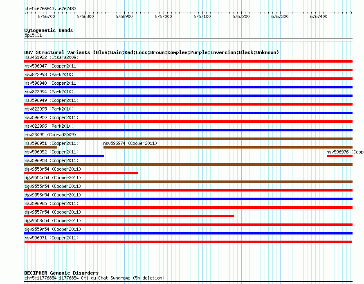Image resolution: width=364 pixels, height=284 pixels.
Task: Click the dgv9556n54 (Cooper2011) label
Action: (x=53, y=195)
